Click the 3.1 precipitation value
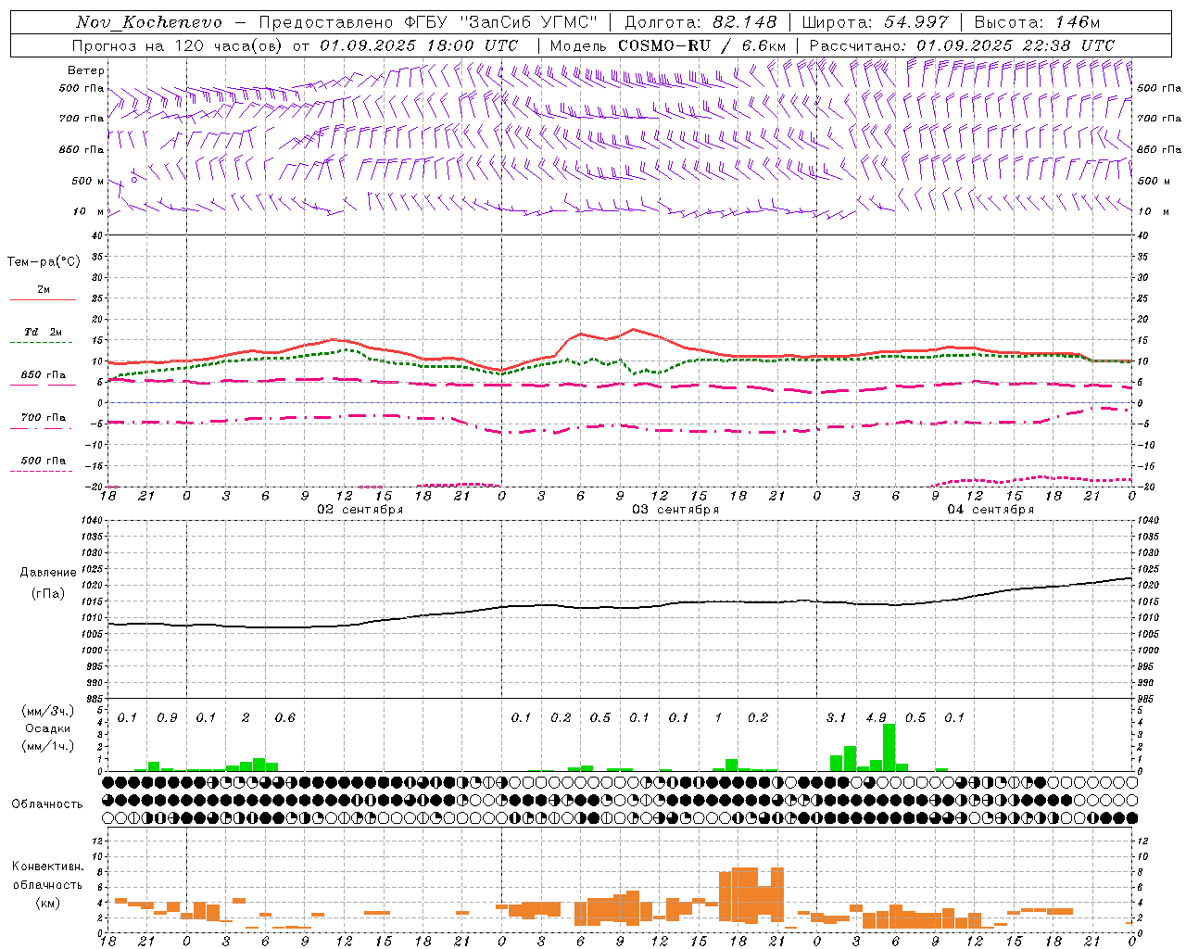The image size is (1186, 949). (x=836, y=718)
